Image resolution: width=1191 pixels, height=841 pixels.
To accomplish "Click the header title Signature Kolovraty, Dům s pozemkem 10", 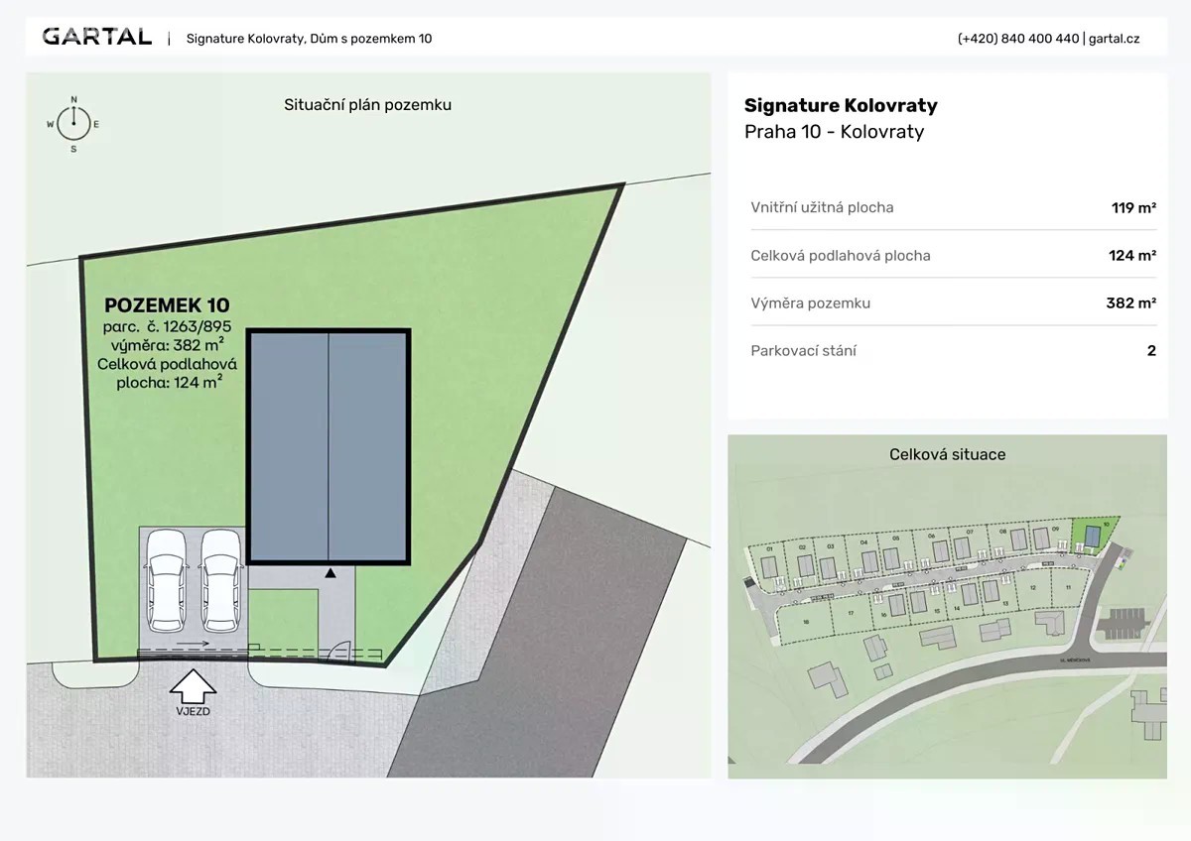I will 309,39.
